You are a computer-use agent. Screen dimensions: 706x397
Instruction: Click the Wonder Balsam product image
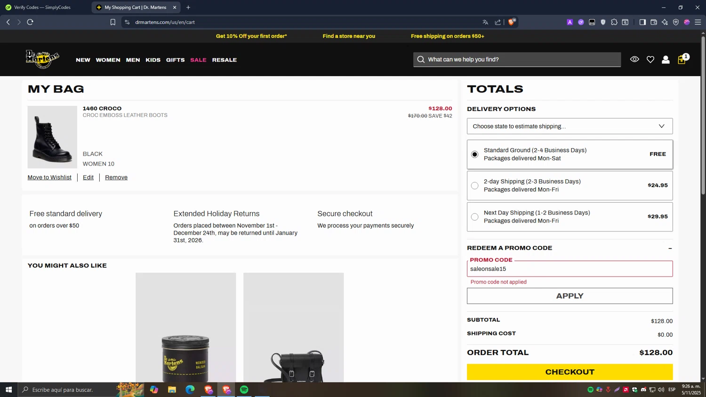(x=185, y=327)
